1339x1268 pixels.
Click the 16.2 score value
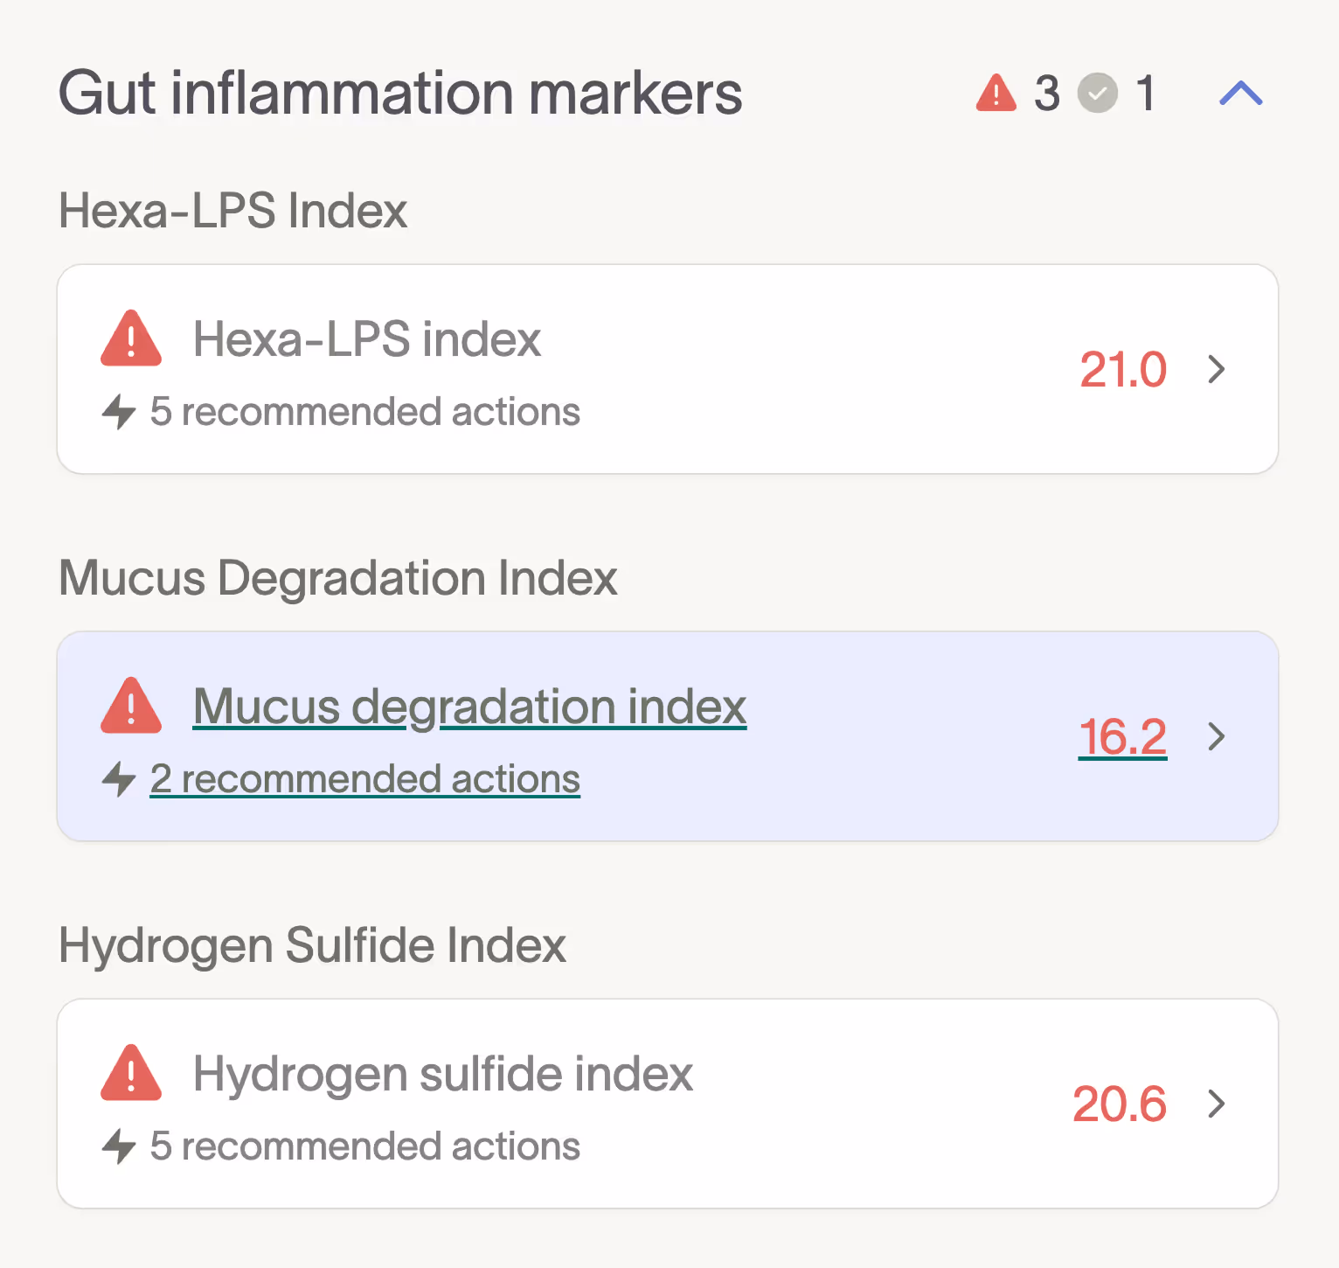point(1122,736)
